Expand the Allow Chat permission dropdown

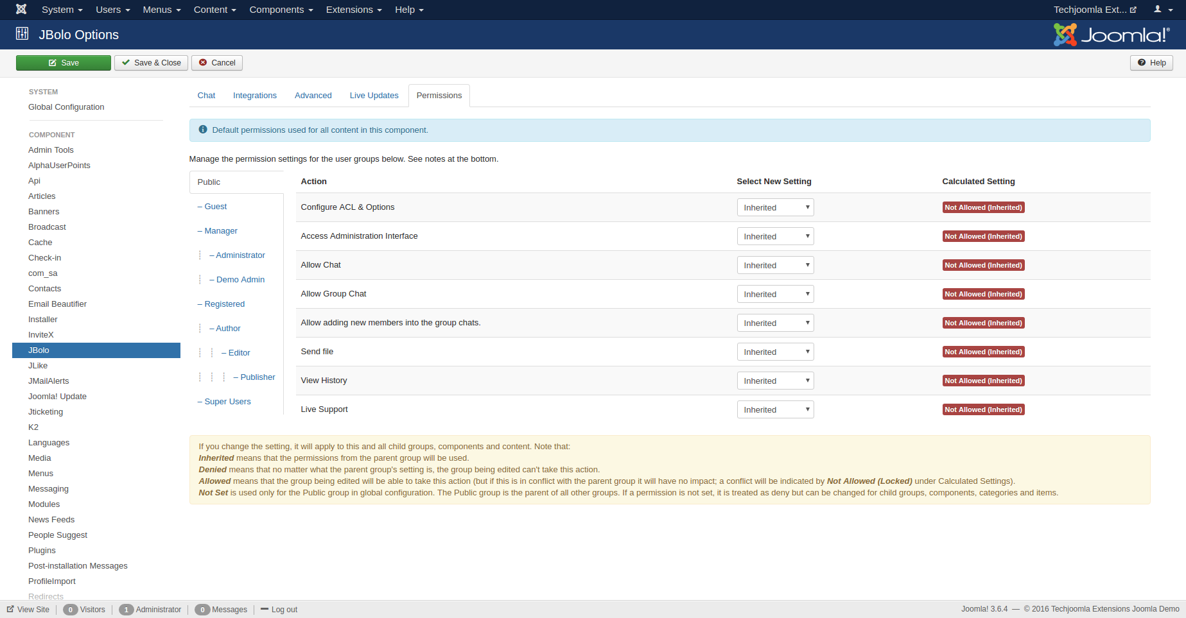click(x=775, y=265)
